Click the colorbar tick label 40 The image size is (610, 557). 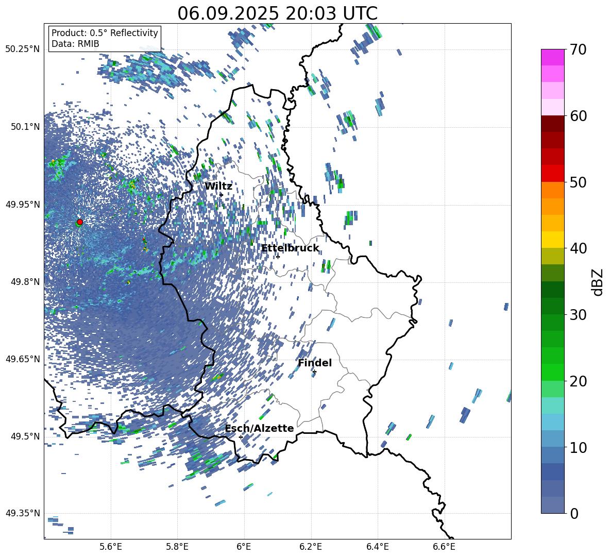579,248
